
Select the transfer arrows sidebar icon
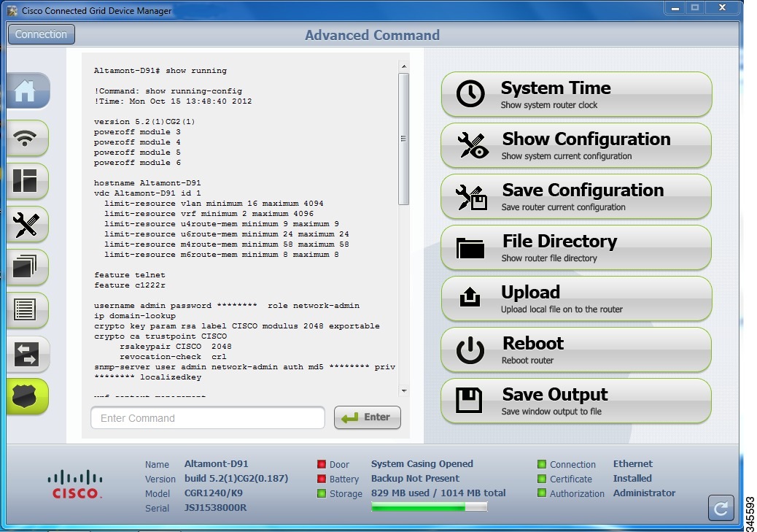pos(28,354)
